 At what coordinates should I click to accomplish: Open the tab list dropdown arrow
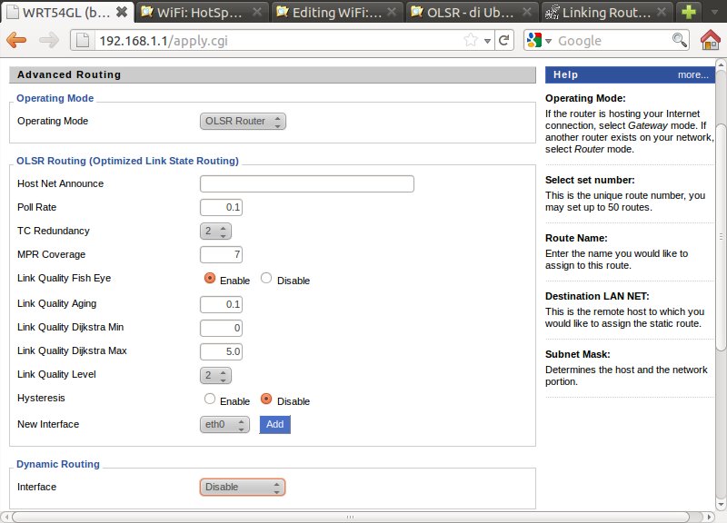tap(714, 13)
